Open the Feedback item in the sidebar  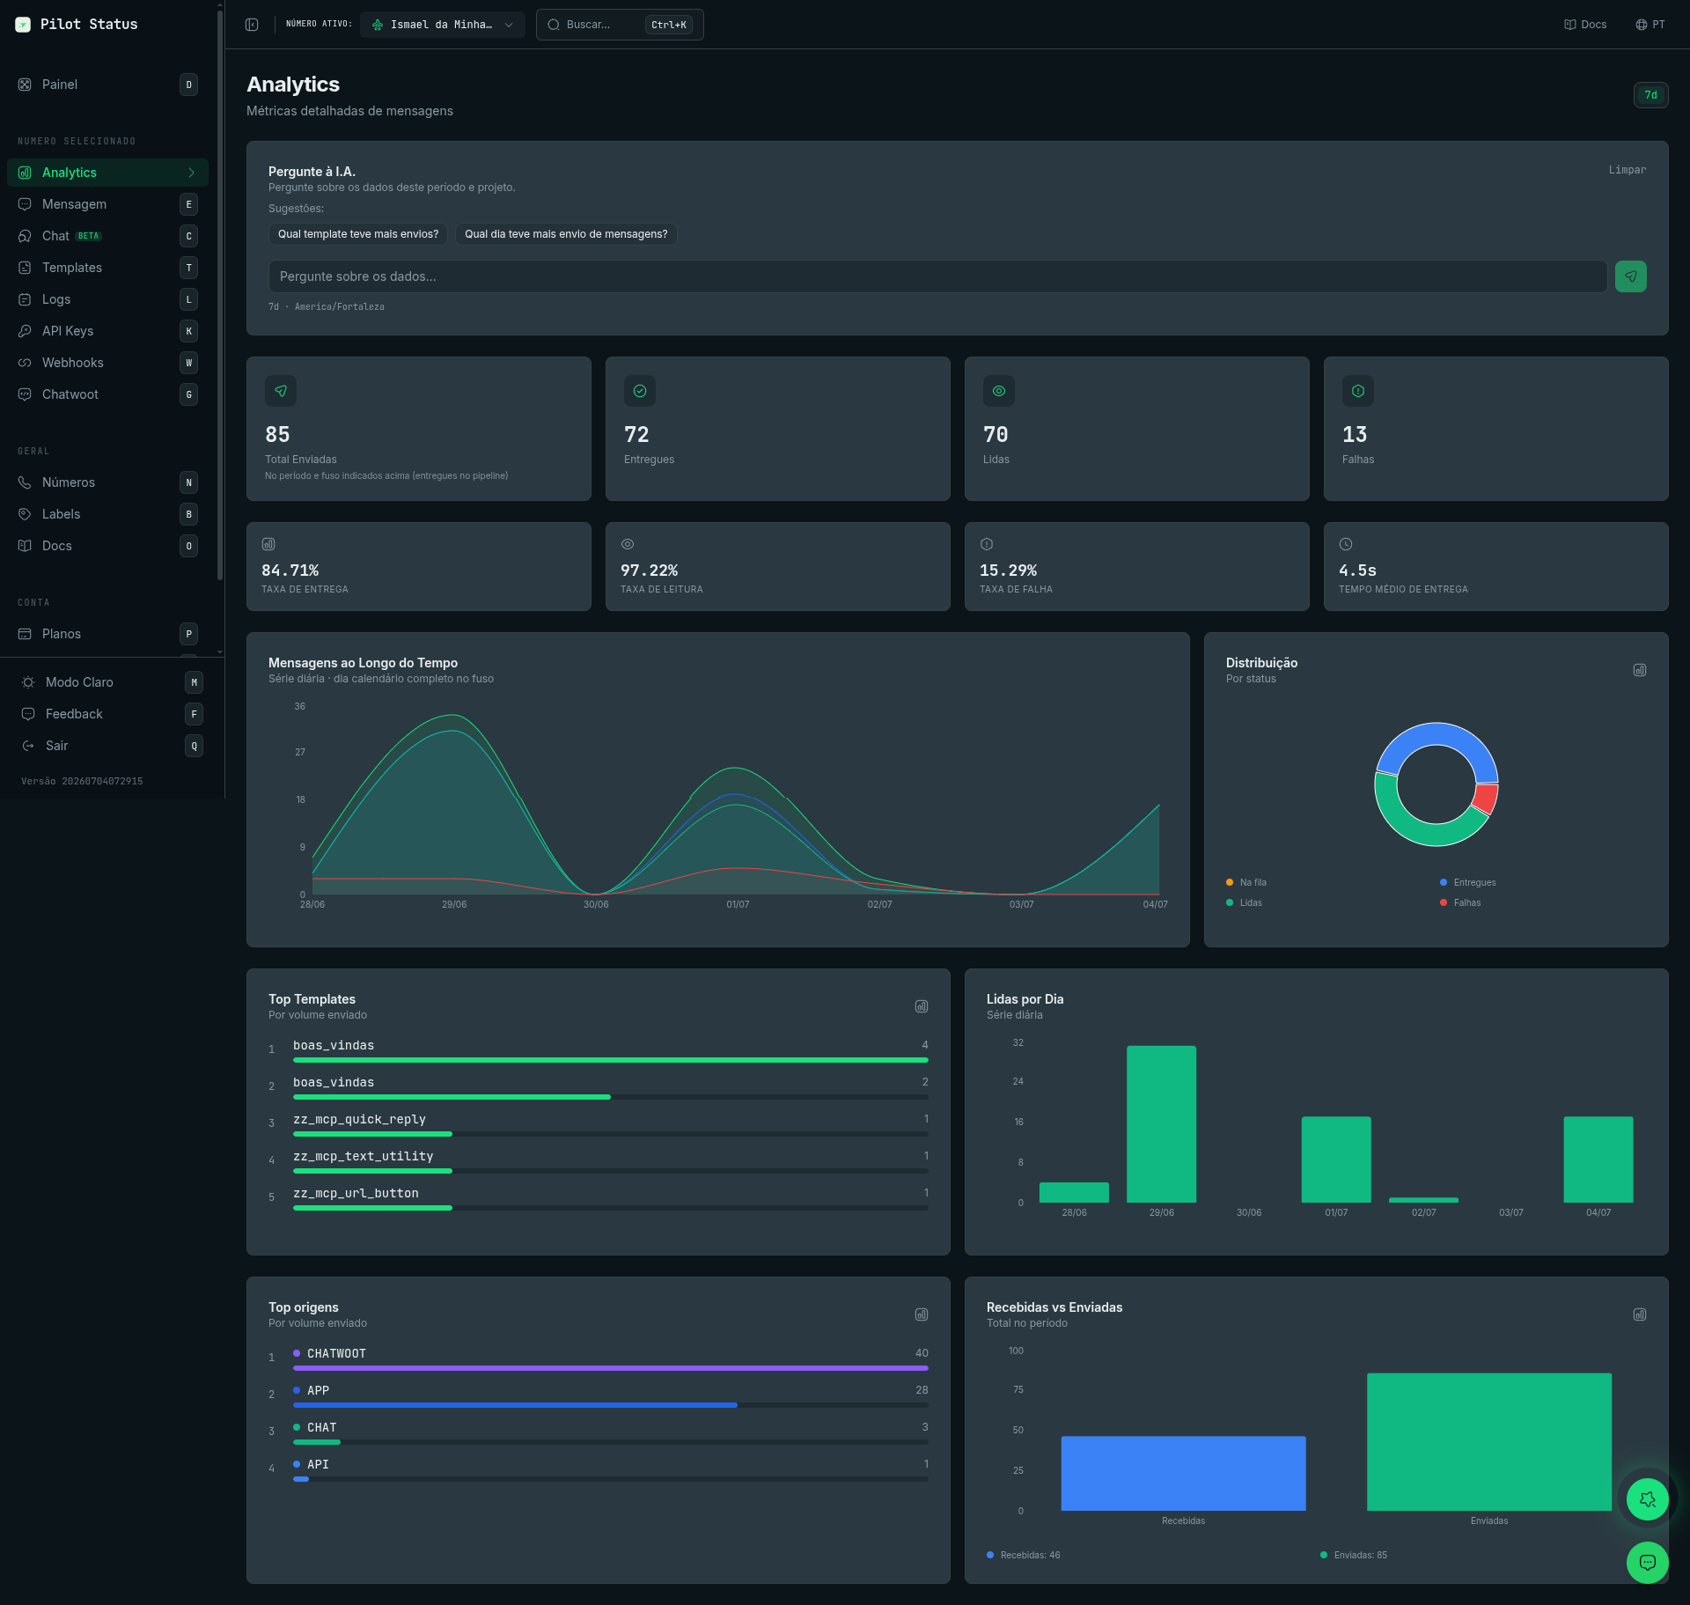coord(111,714)
